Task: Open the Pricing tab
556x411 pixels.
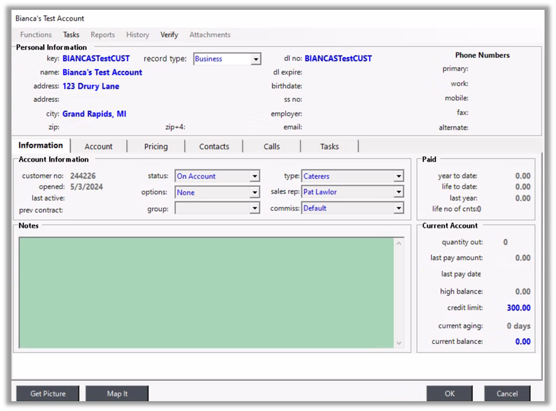Action: tap(156, 146)
